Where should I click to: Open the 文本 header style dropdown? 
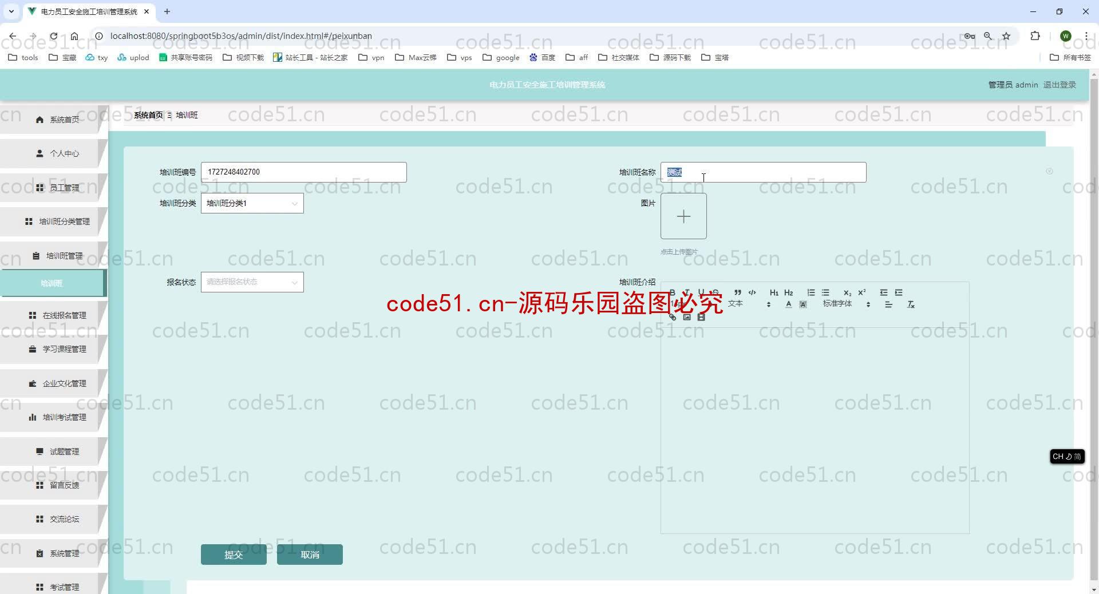click(x=750, y=304)
